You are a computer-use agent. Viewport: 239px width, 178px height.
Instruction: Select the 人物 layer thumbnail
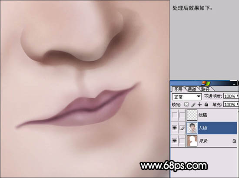click(x=192, y=128)
